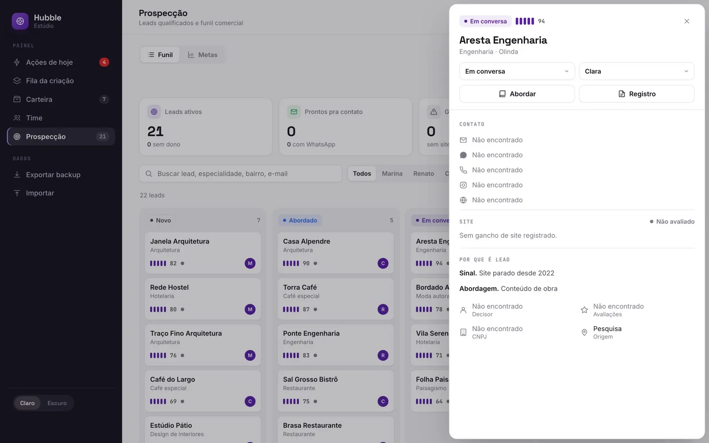Open the Em conversa status dropdown

coord(517,71)
